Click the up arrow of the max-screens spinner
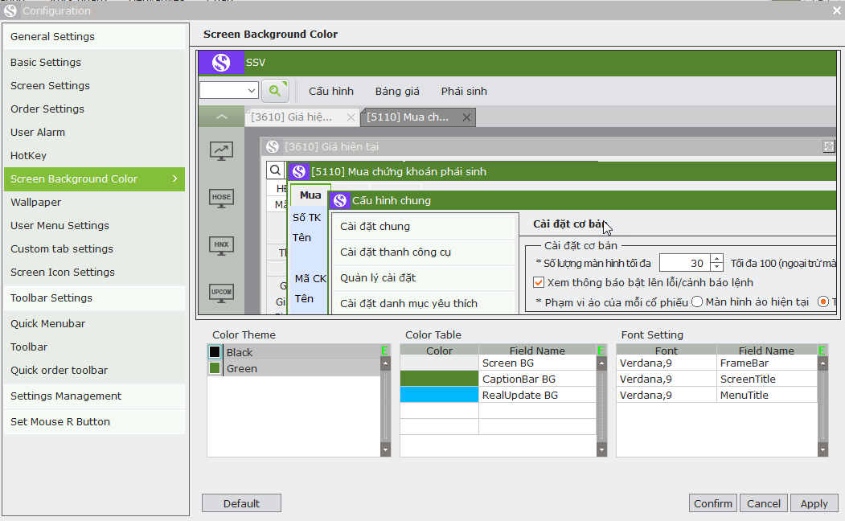Viewport: 845px width, 521px height. [716, 259]
